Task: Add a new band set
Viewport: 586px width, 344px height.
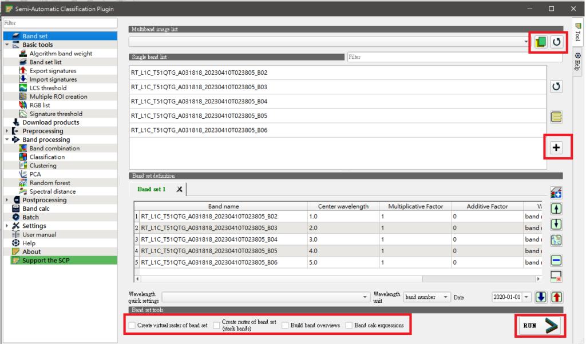Action: click(556, 193)
